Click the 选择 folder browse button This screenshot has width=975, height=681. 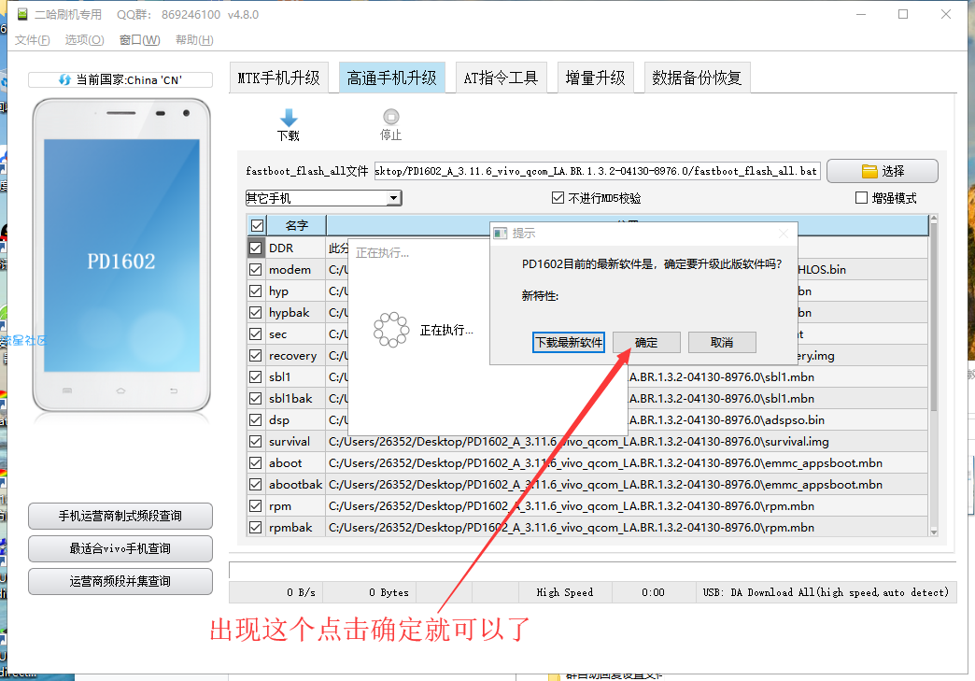(x=882, y=171)
